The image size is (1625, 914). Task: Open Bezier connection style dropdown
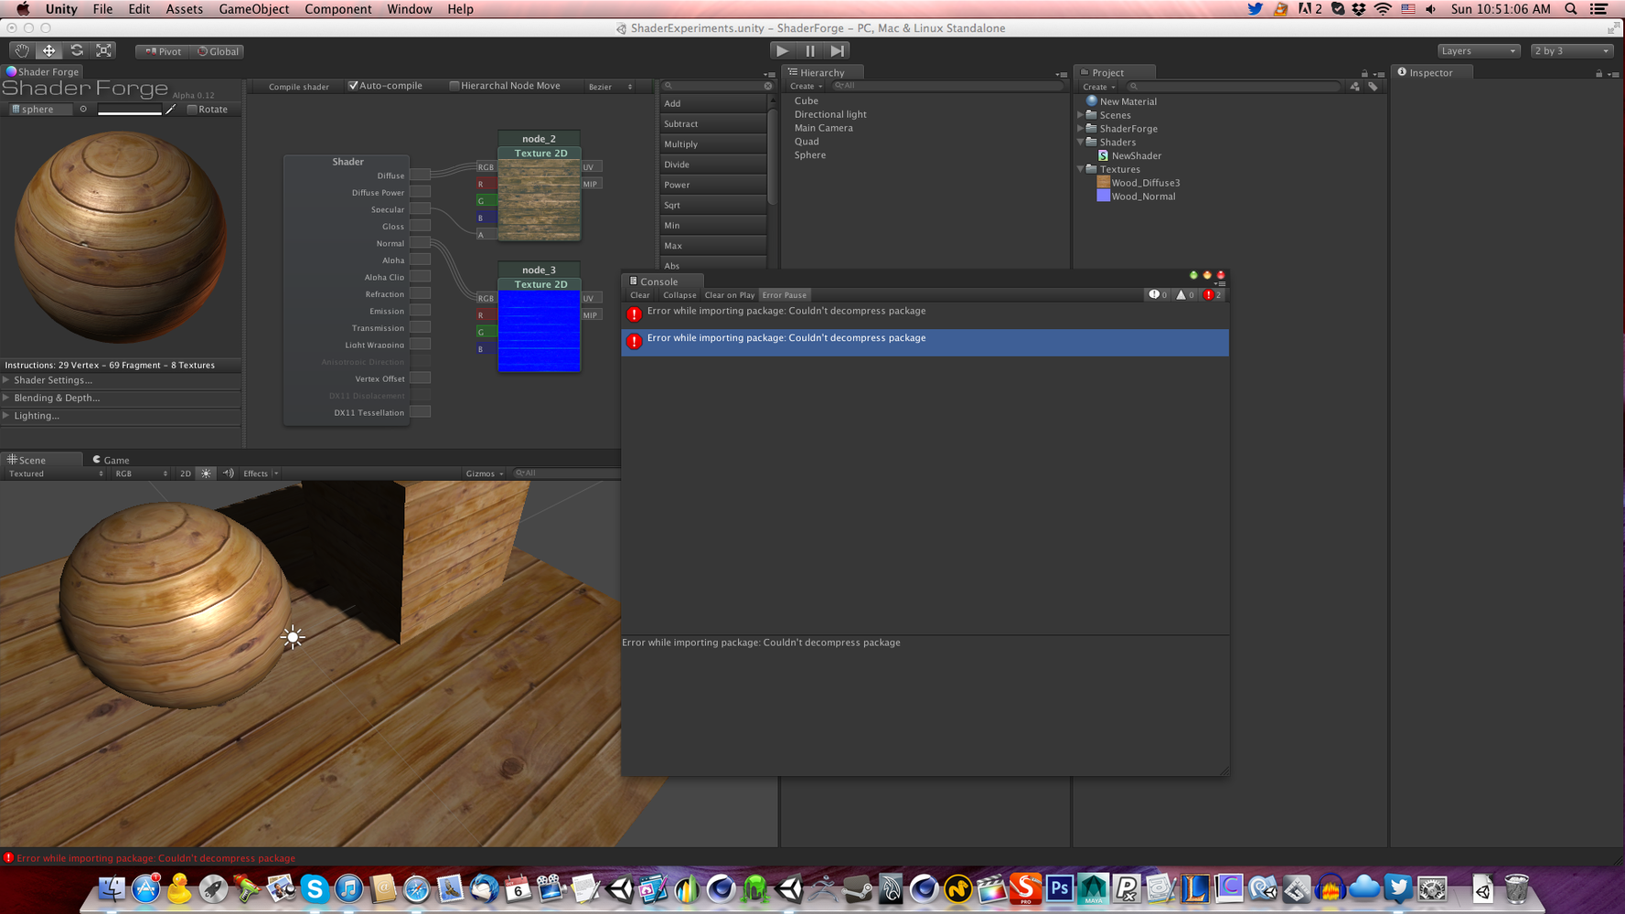pyautogui.click(x=610, y=87)
